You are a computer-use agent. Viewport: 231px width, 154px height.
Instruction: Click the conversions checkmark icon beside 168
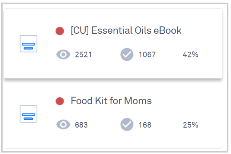127,125
